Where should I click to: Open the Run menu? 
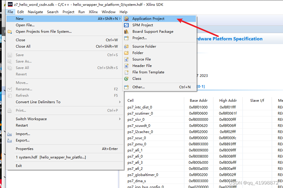click(x=81, y=12)
